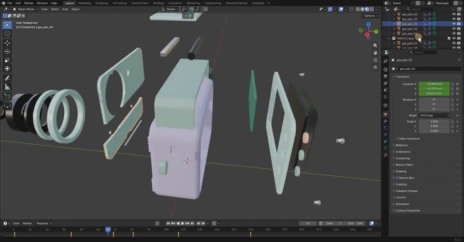
Task: Hide grp_part_02 in the viewport
Action: (454, 14)
